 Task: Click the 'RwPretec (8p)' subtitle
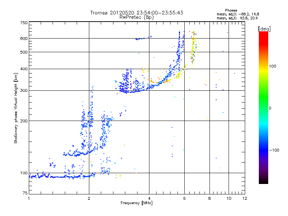coord(136,17)
